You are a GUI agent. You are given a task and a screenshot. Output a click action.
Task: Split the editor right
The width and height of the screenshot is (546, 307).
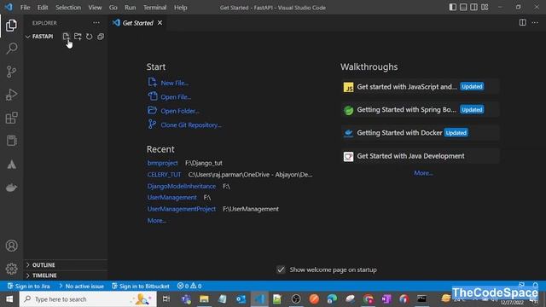[x=523, y=23]
